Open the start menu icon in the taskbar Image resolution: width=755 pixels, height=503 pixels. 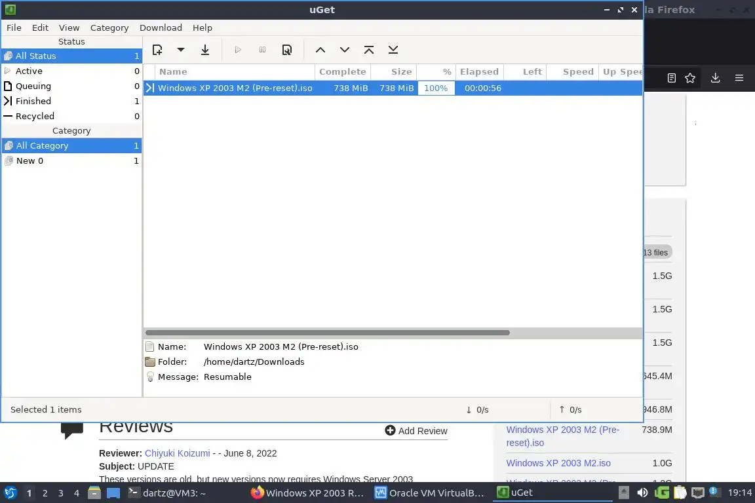pos(10,493)
